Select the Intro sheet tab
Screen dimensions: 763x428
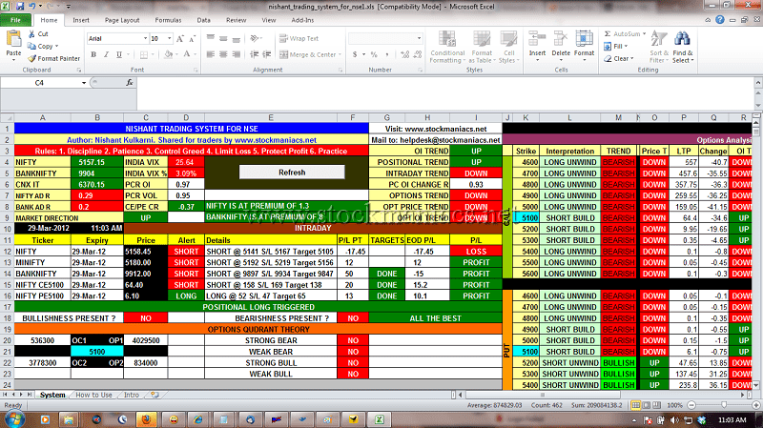tap(132, 395)
